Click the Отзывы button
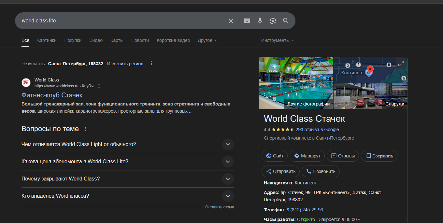Image resolution: width=443 pixels, height=223 pixels. tap(343, 156)
